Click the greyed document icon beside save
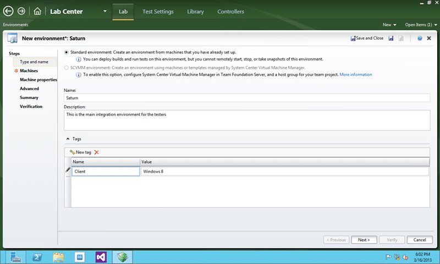The width and height of the screenshot is (440, 264). point(401,38)
